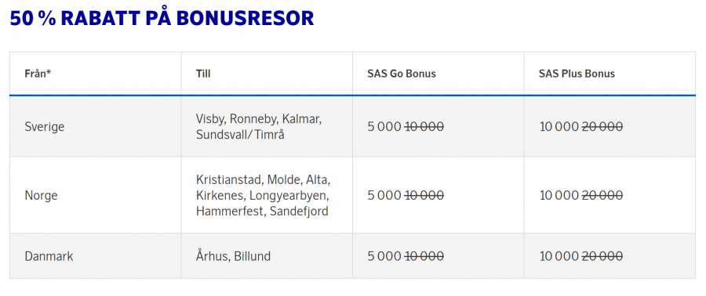706x296 pixels.
Task: Click the 'Århus, Billund' destinations cell
Action: (x=267, y=256)
